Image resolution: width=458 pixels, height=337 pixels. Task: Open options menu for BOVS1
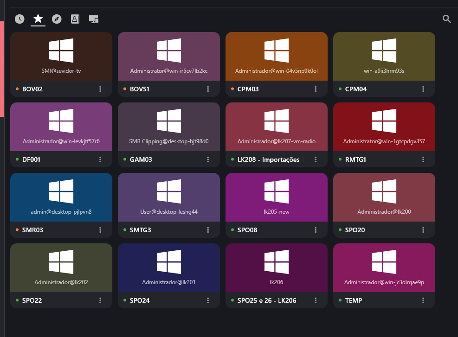click(208, 89)
